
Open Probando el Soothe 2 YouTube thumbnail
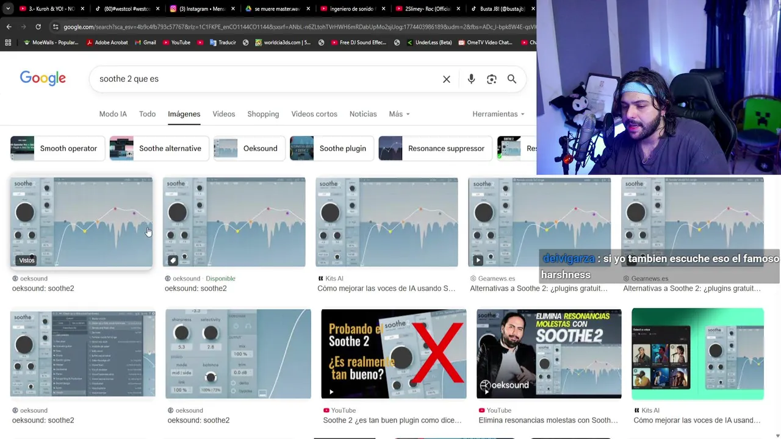[x=394, y=354]
